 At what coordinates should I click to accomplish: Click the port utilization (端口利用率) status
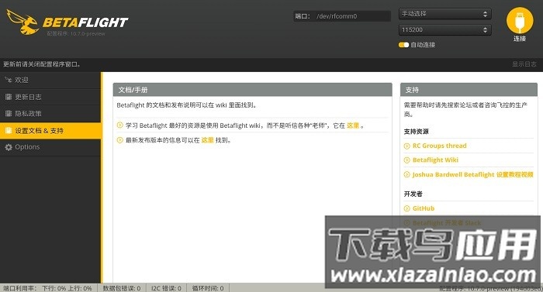(47, 288)
